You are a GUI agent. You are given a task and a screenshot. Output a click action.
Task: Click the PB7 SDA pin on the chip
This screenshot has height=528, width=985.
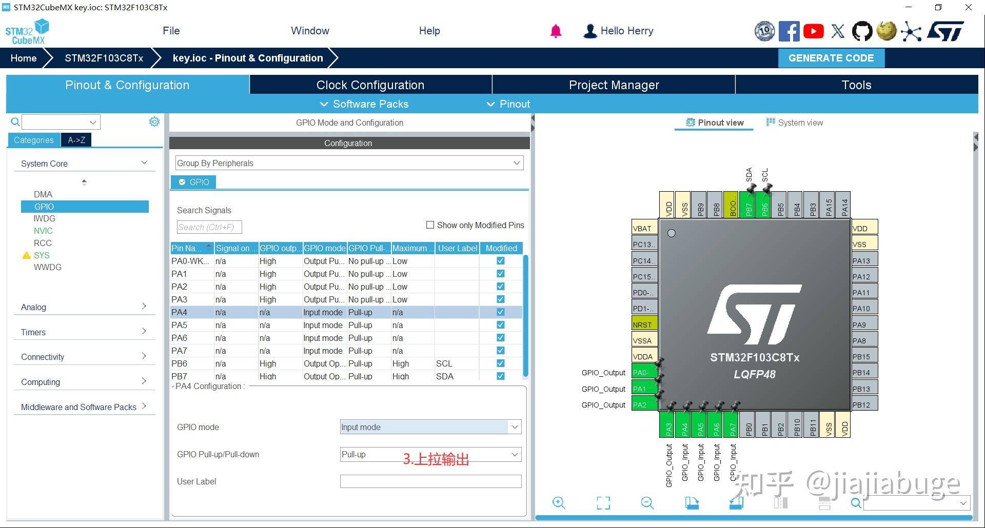(x=748, y=205)
